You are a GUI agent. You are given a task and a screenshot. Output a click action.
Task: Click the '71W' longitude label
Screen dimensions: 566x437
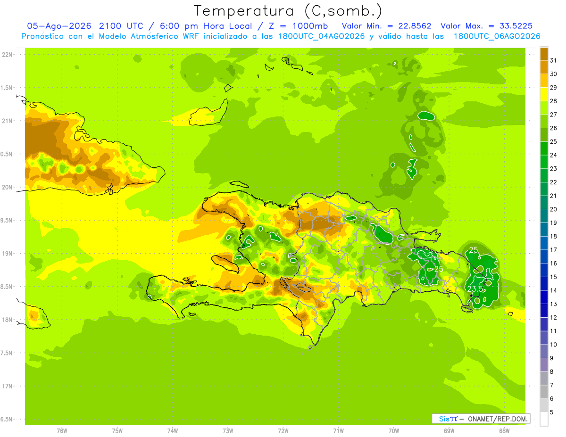tap(338, 431)
